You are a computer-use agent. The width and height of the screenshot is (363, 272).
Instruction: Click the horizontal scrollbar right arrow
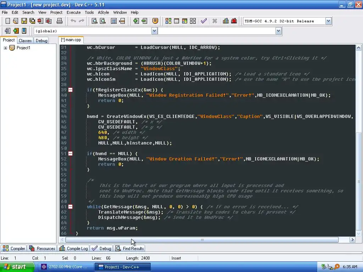tap(352, 240)
